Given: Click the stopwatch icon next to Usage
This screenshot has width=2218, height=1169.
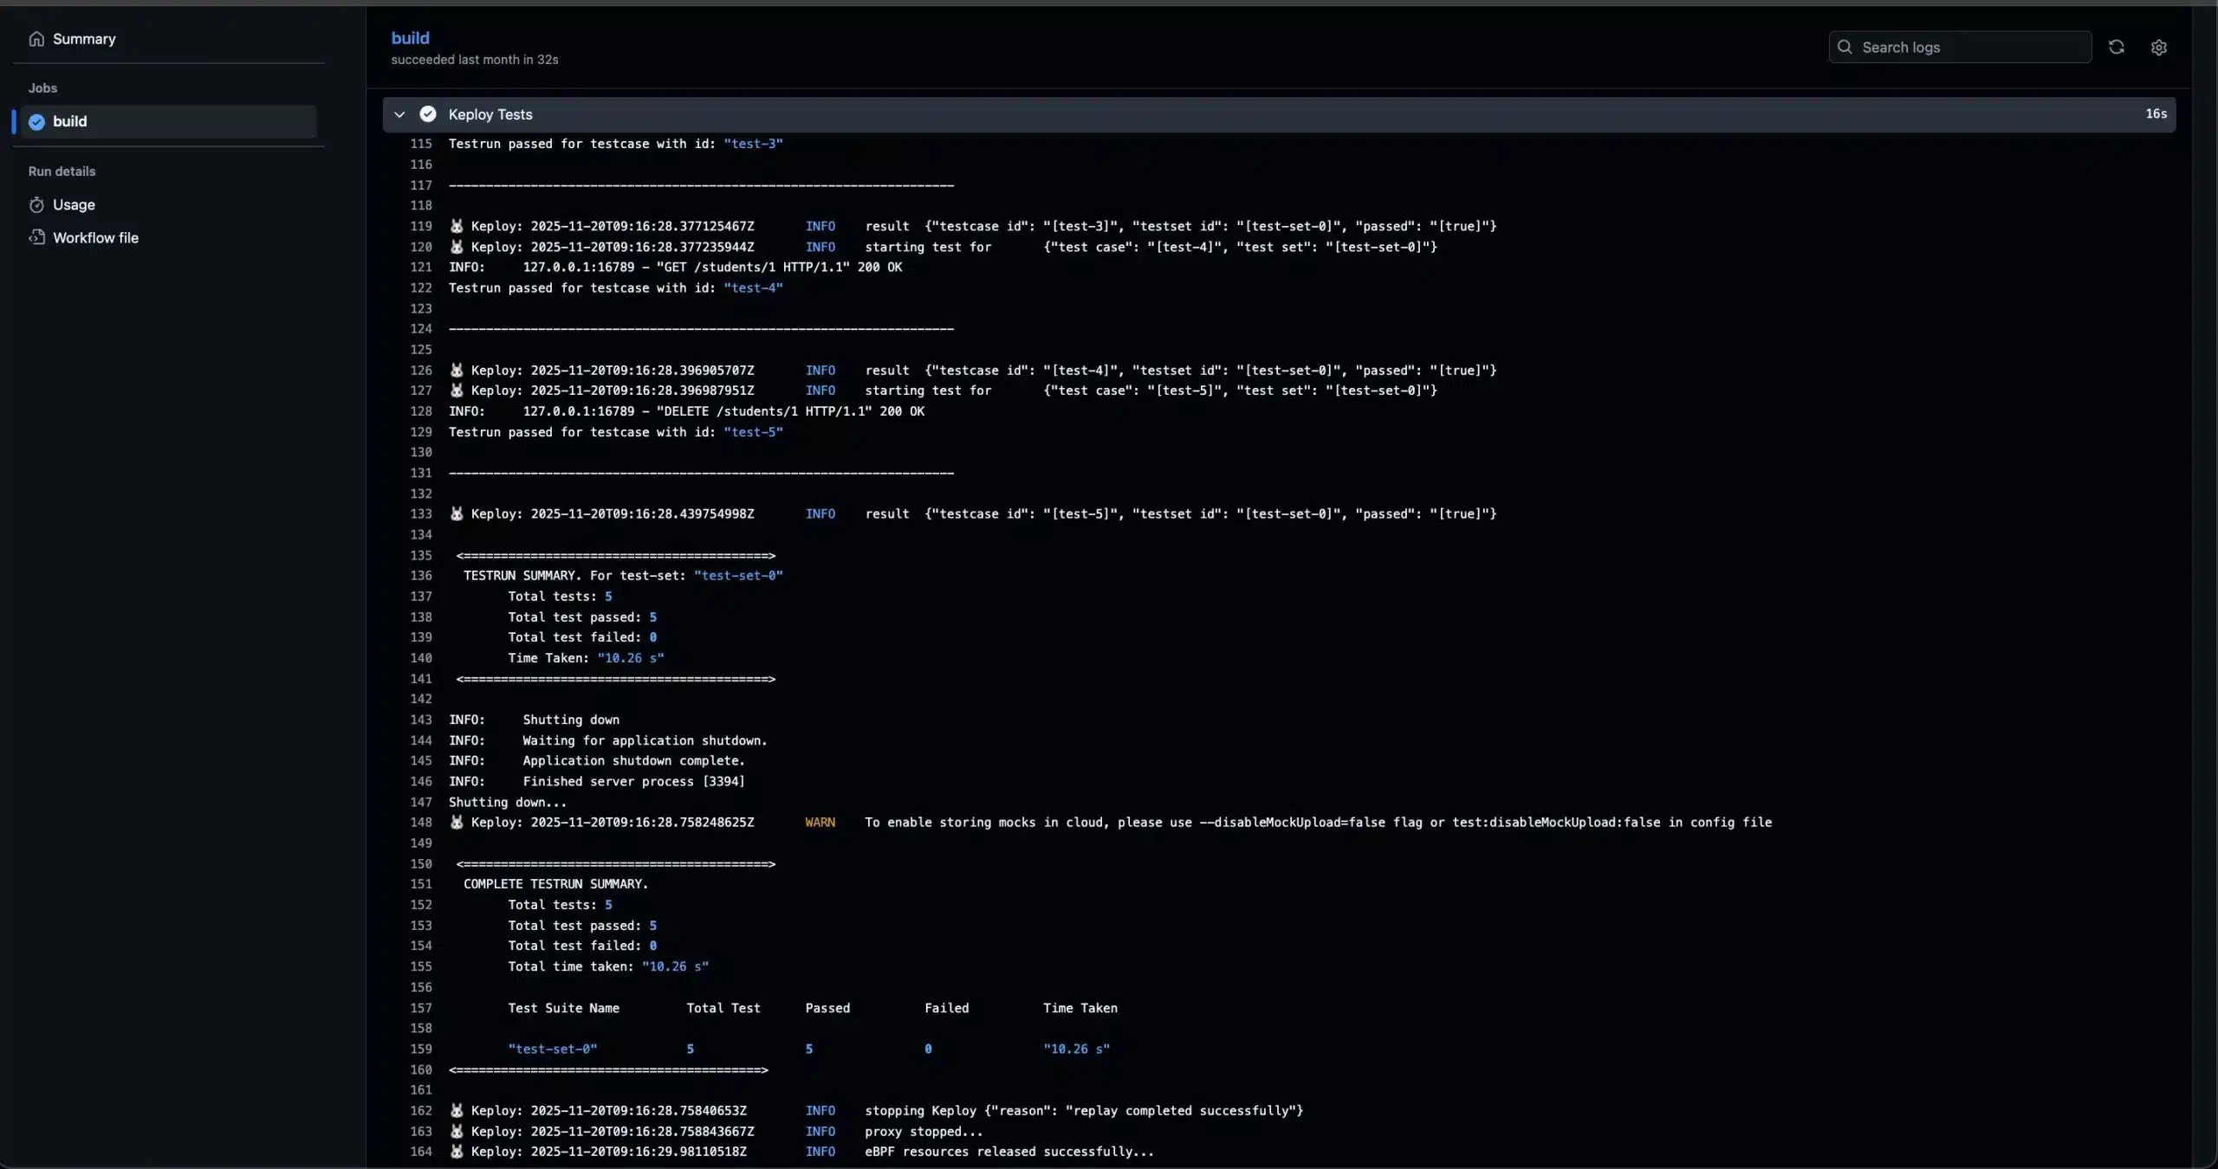Looking at the screenshot, I should 36,204.
